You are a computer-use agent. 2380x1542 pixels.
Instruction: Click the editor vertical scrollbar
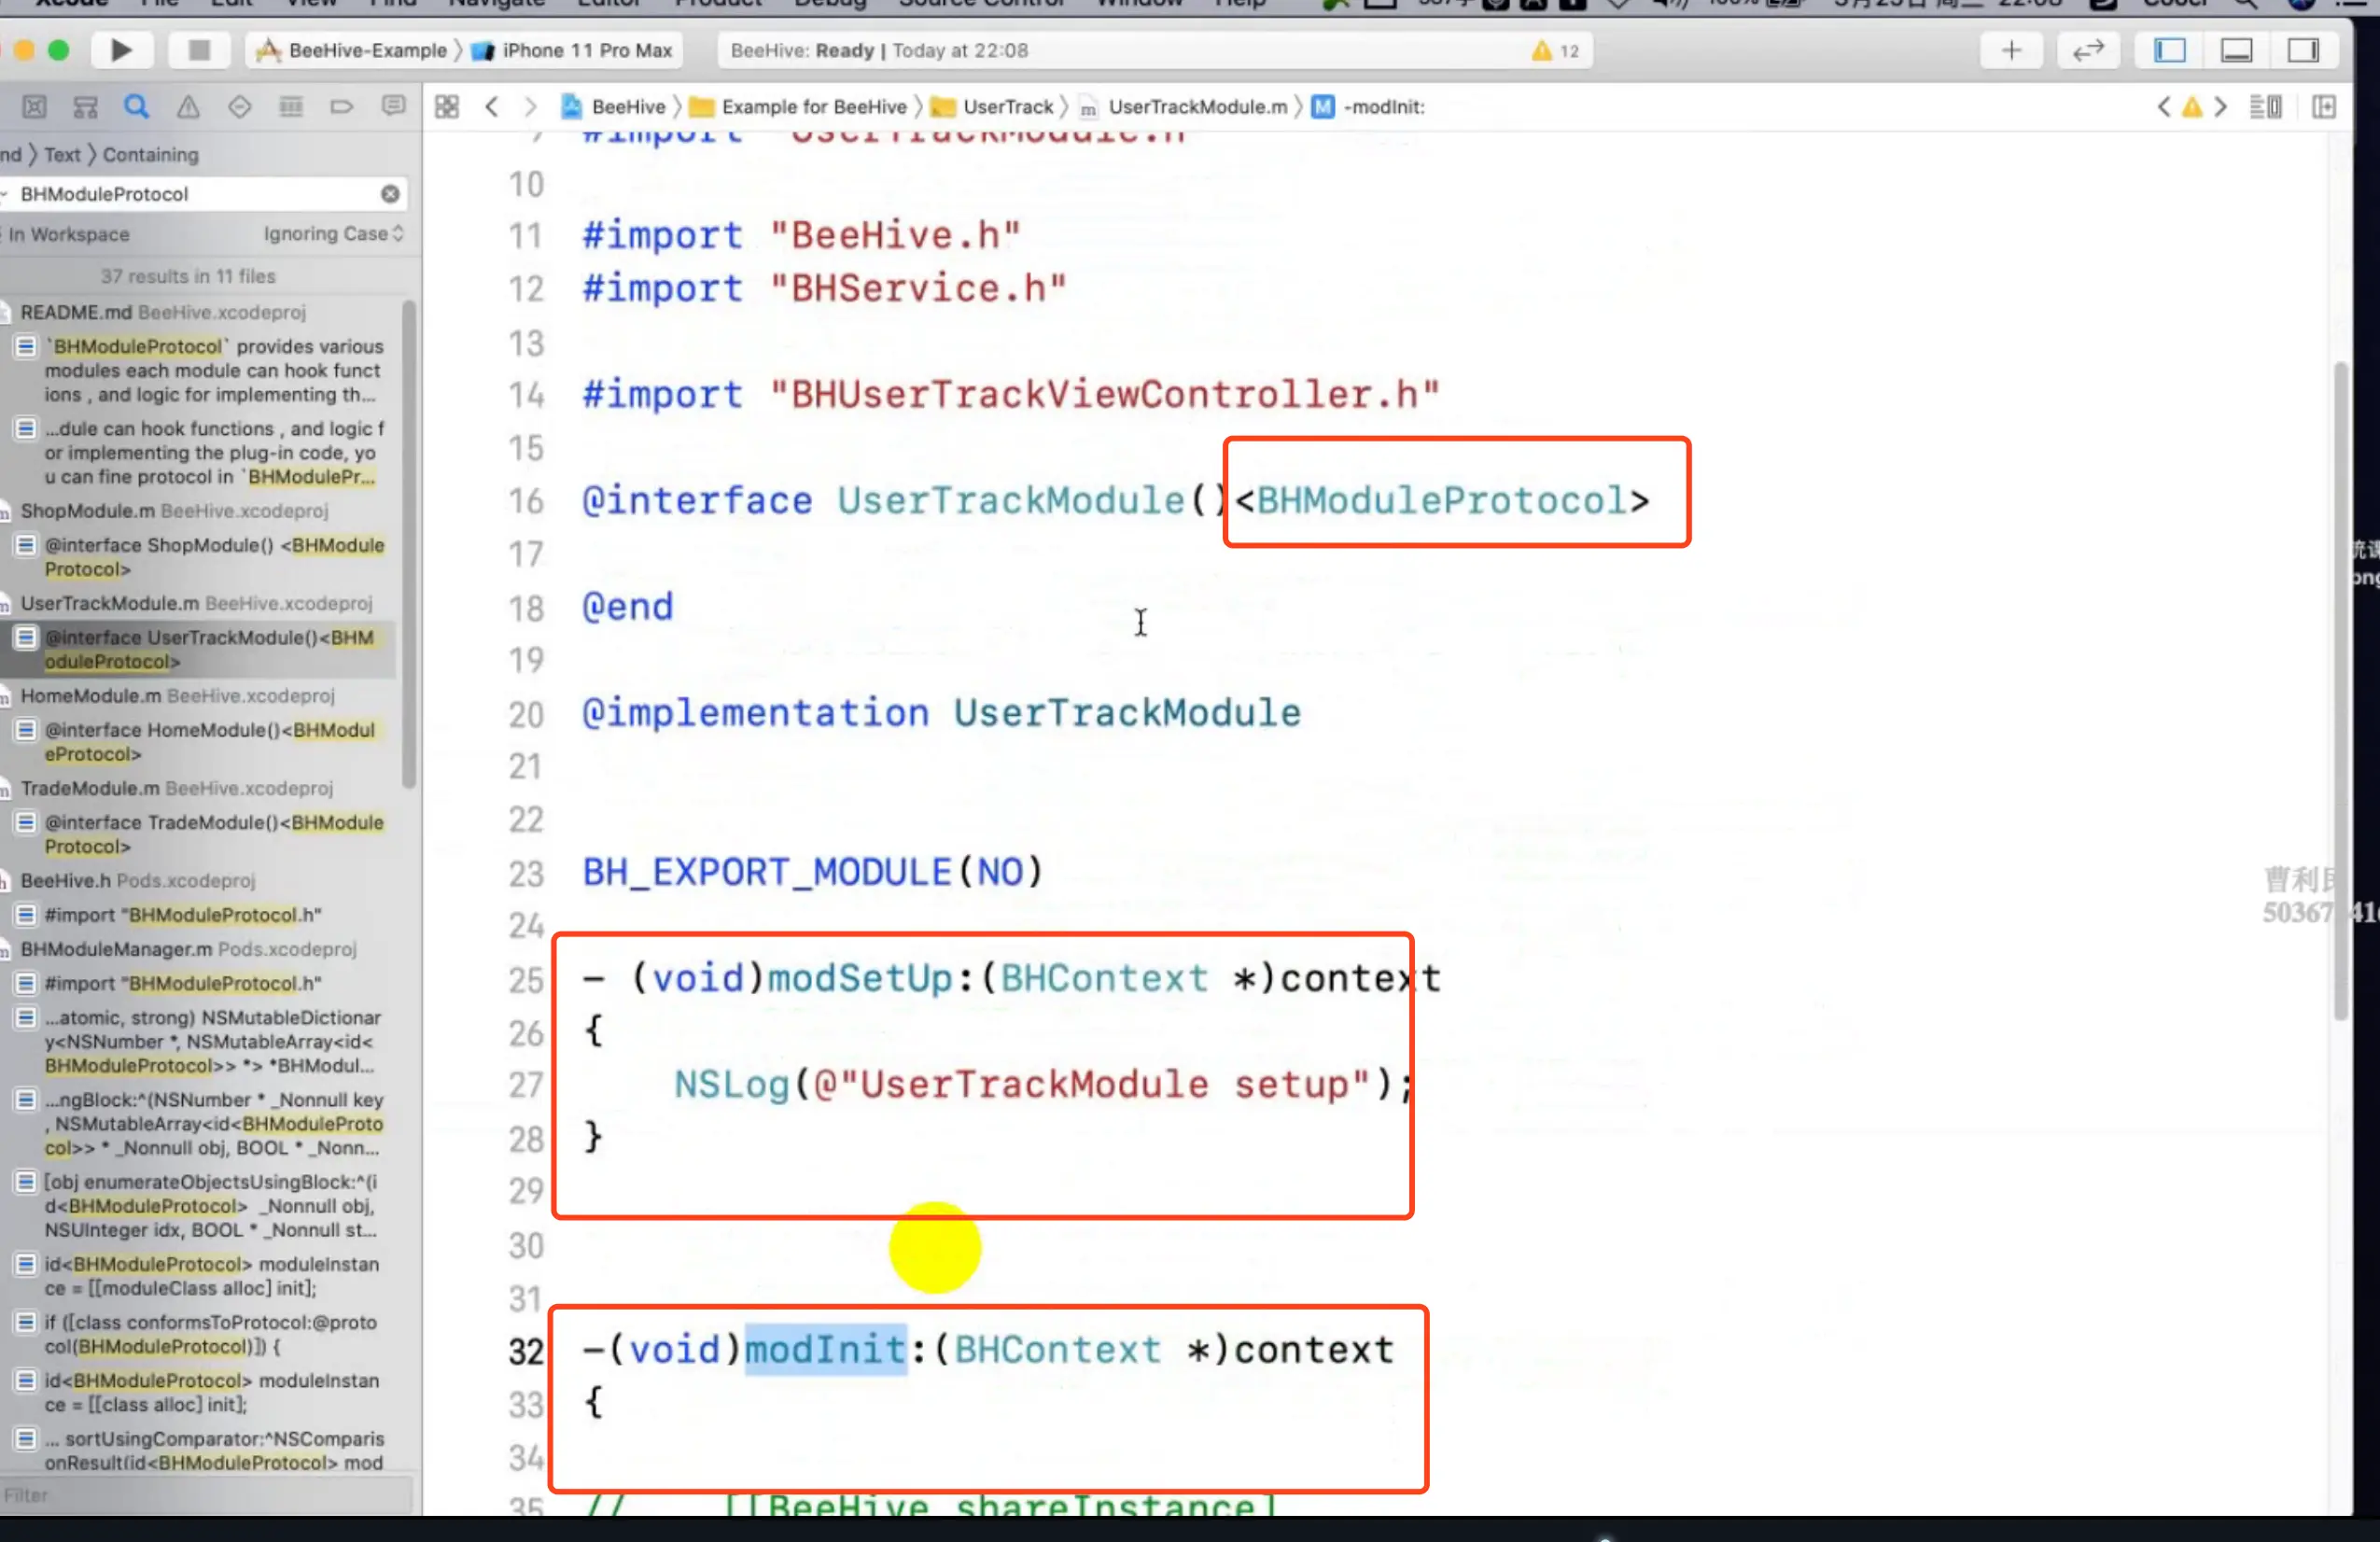coord(2340,690)
